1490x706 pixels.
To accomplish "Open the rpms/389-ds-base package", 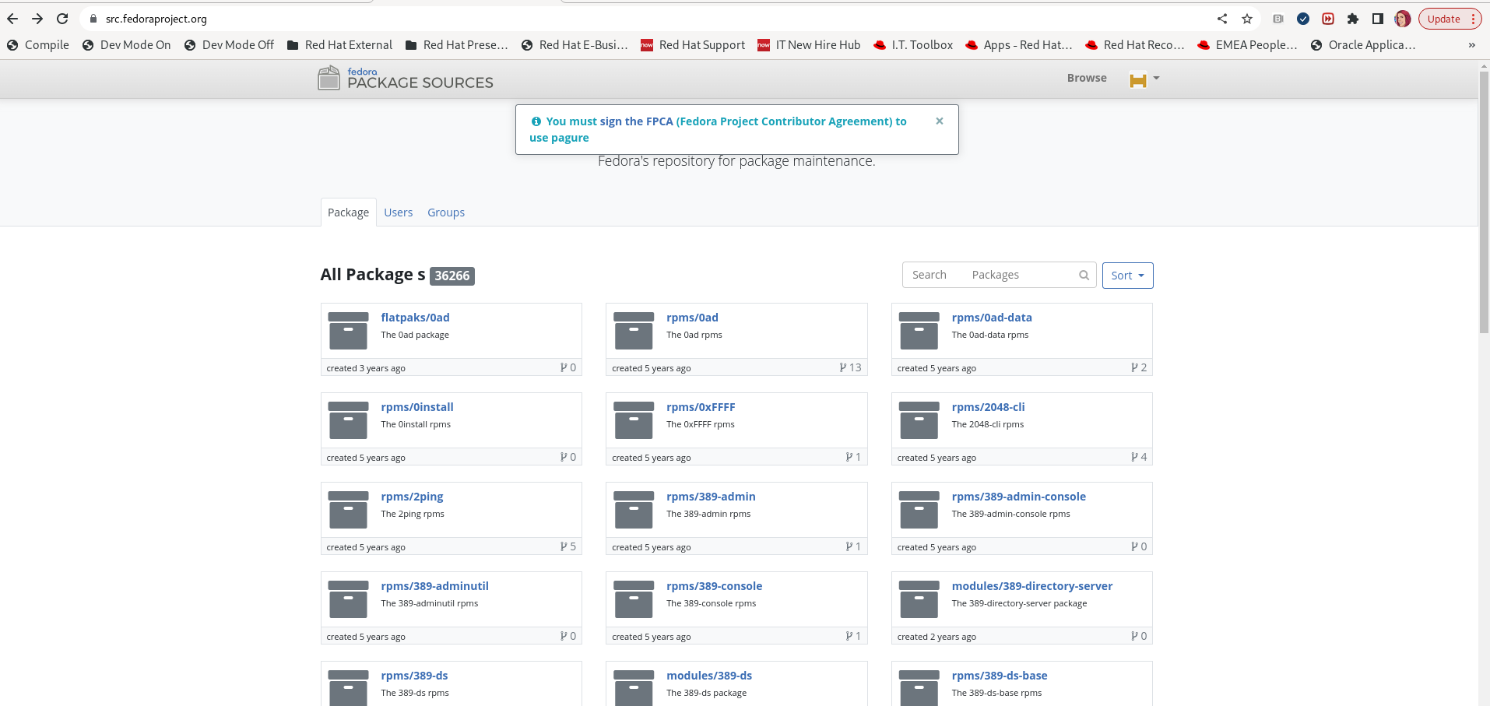I will point(1000,676).
